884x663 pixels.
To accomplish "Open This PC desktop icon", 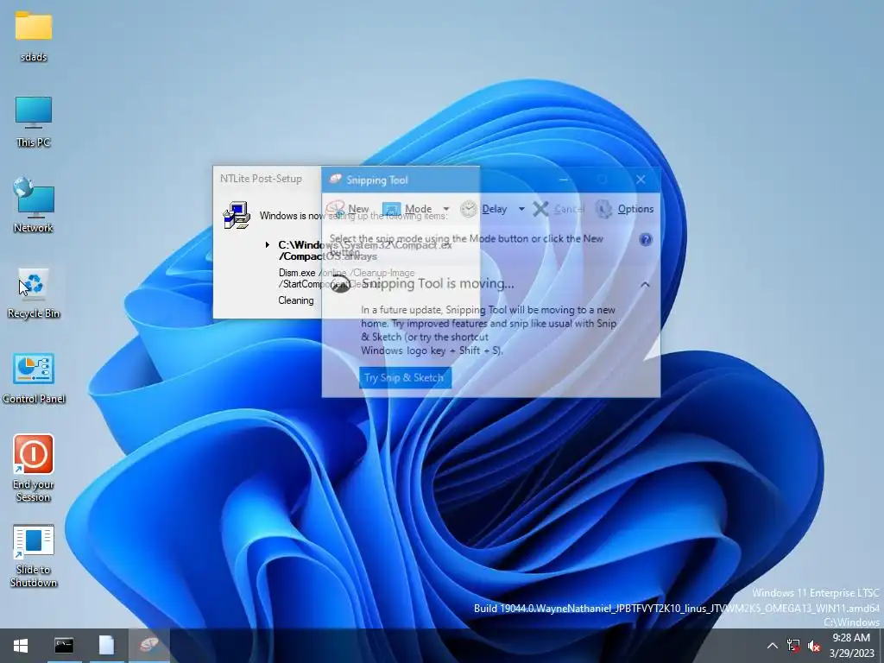I will point(34,121).
